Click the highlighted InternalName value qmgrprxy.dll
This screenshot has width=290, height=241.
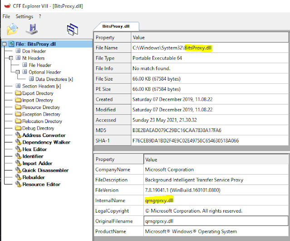point(159,200)
